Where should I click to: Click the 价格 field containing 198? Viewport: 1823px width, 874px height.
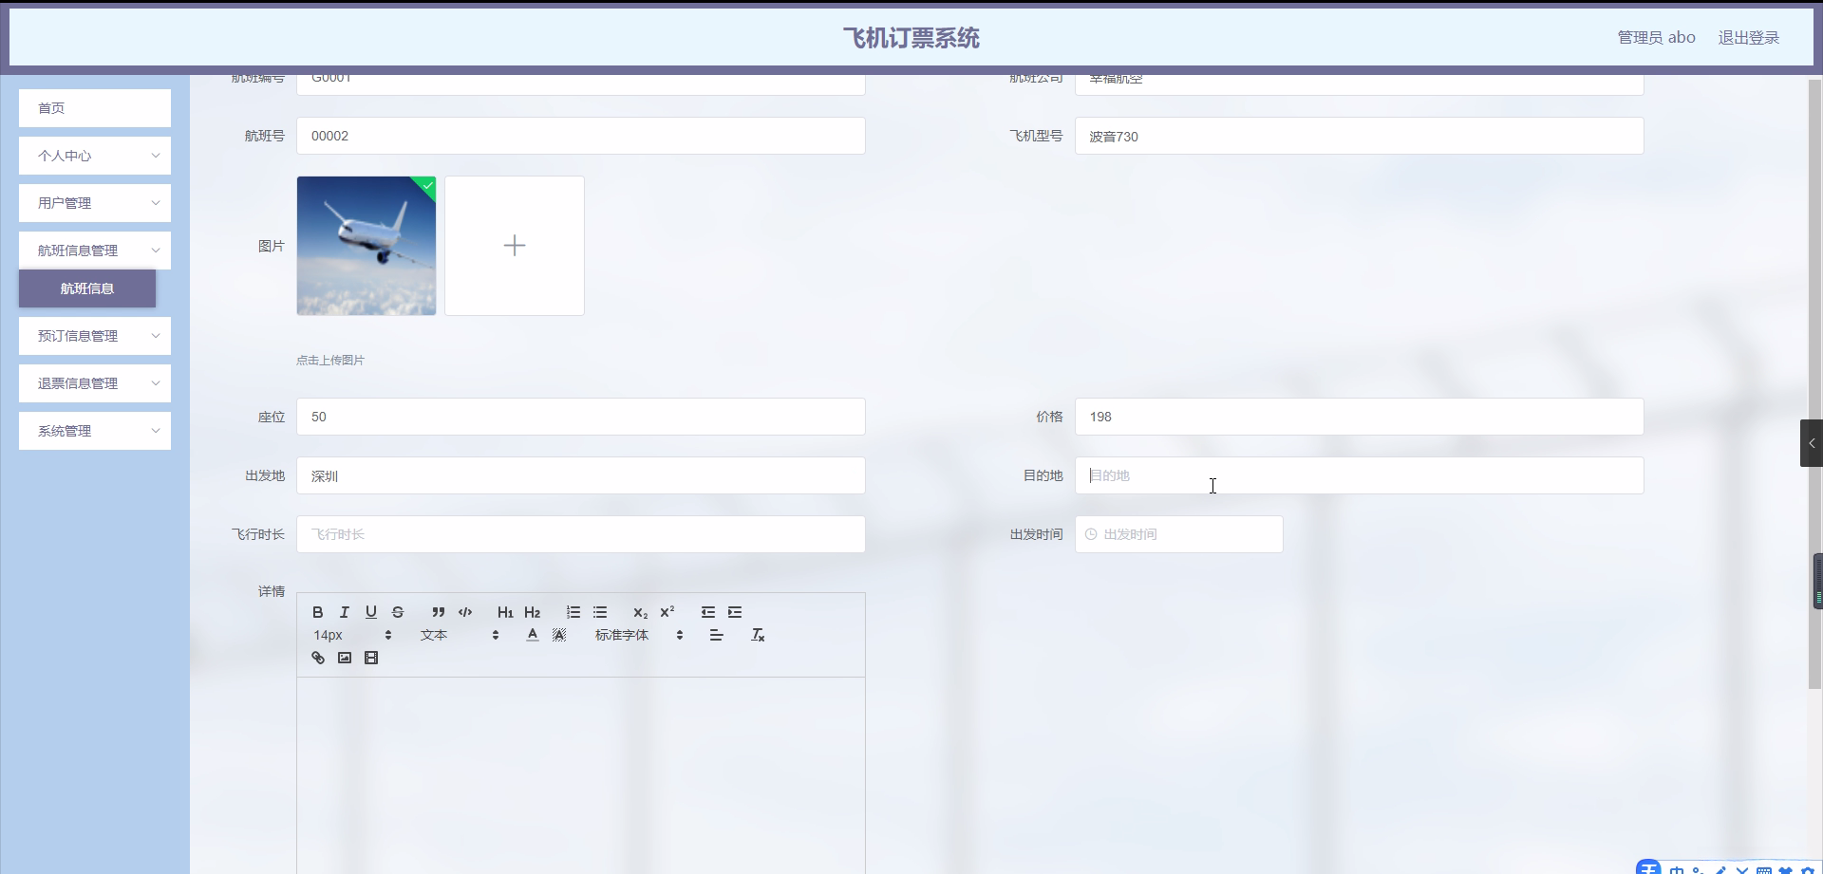click(1360, 417)
